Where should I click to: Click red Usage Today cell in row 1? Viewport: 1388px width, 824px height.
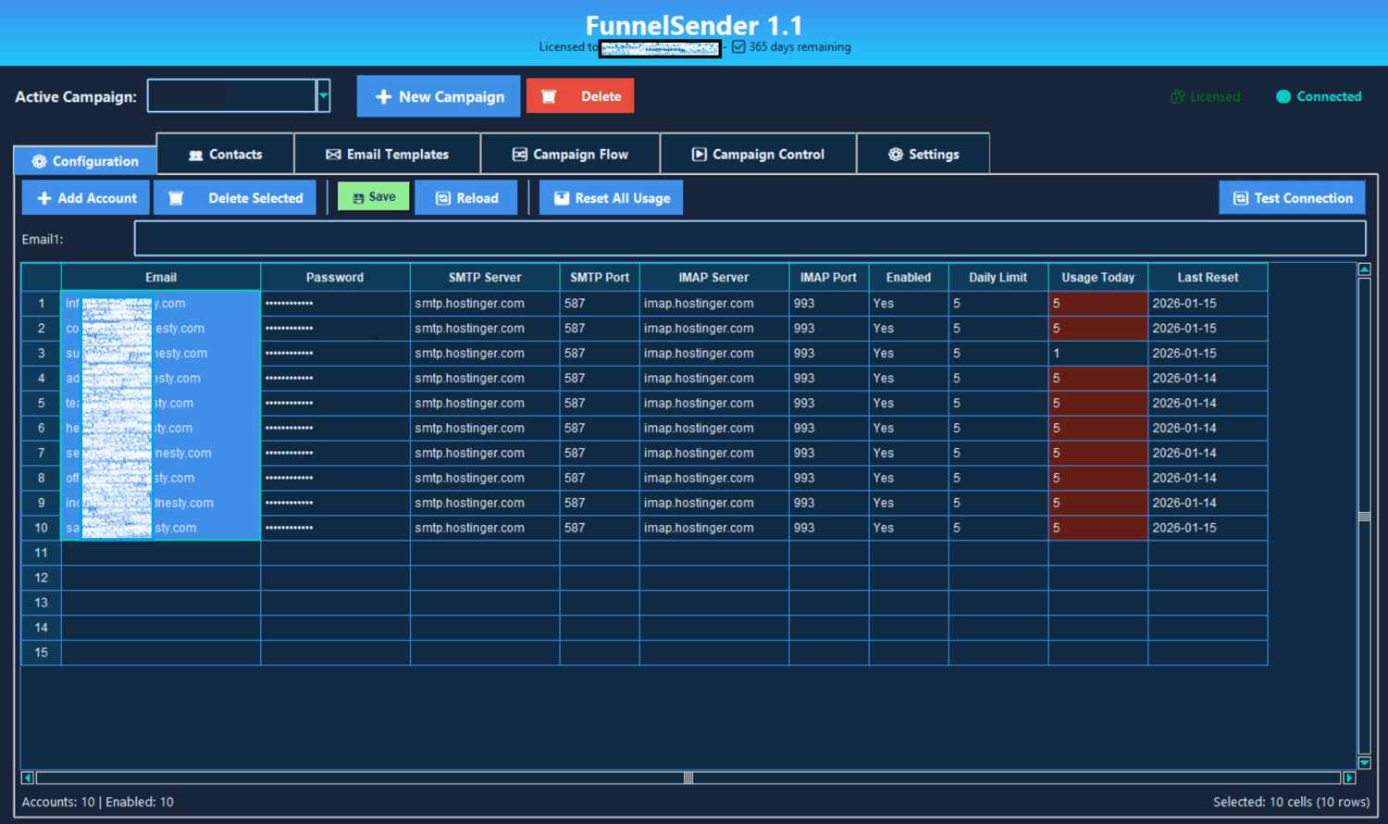1098,303
